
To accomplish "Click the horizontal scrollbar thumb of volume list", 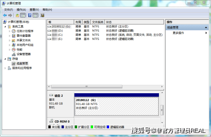I will click(87, 87).
